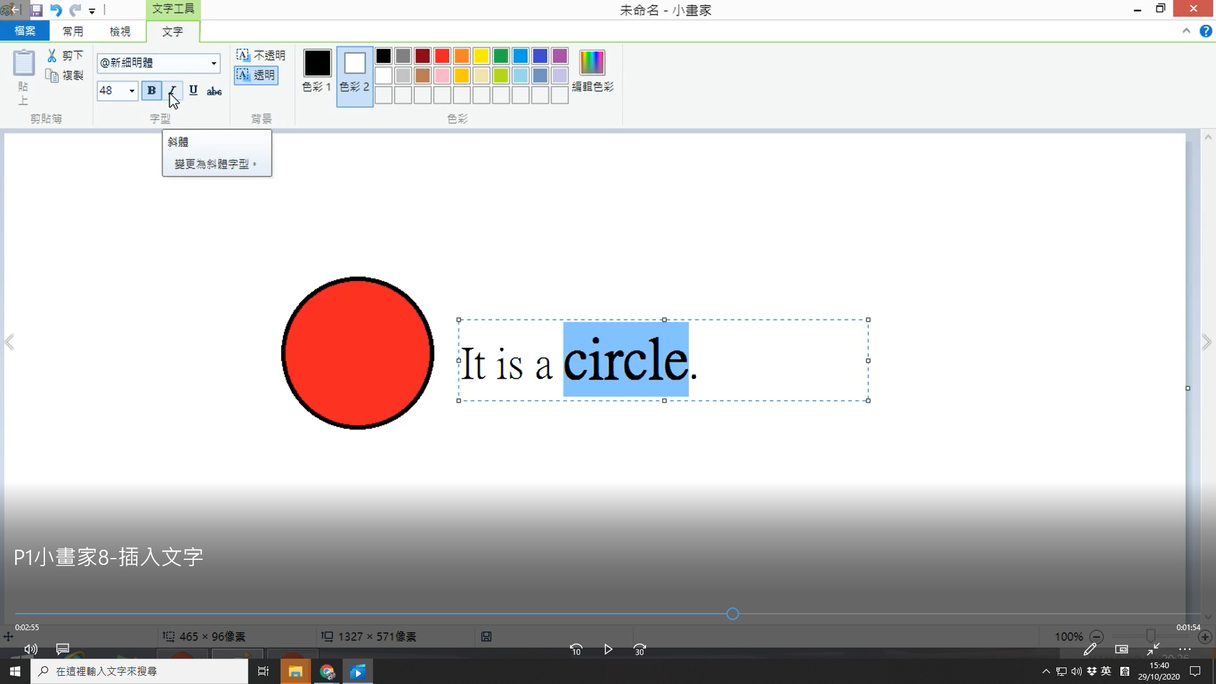Viewport: 1216px width, 684px height.
Task: Open the quick access toolbar customize arrow
Action: (92, 11)
